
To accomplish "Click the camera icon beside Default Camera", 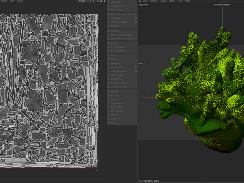I will pyautogui.click(x=230, y=5).
